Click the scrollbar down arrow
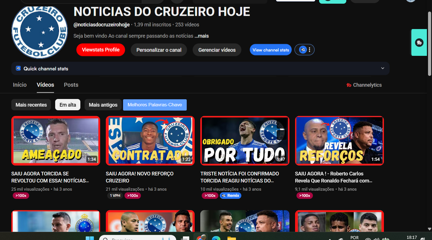The height and width of the screenshot is (240, 432). 429,229
